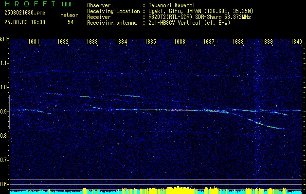This screenshot has width=306, height=194.
Task: Click the 0.6 kHz frequency label
Action: point(4,184)
